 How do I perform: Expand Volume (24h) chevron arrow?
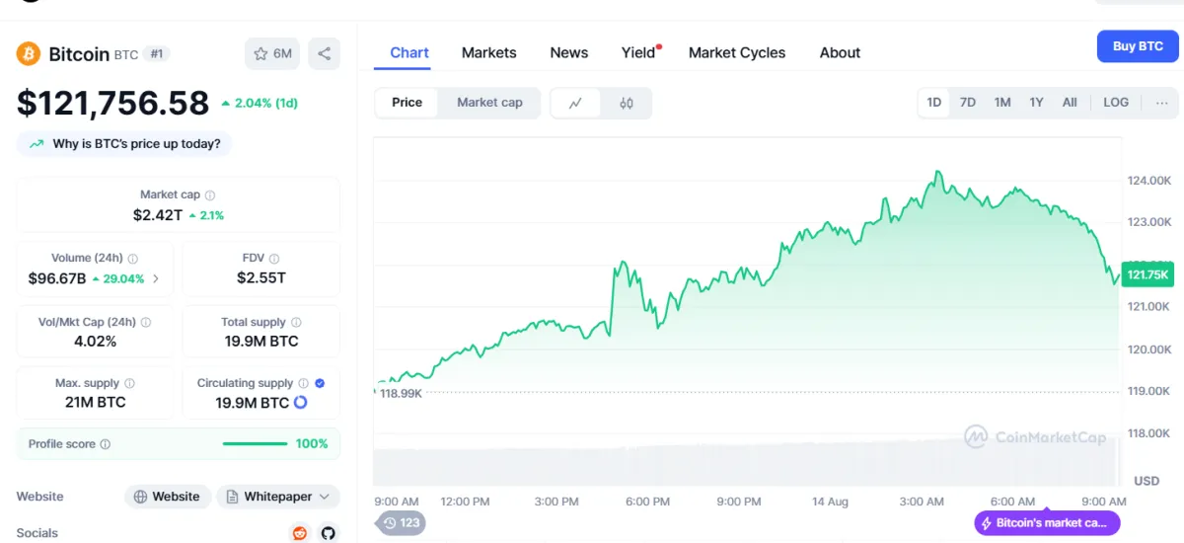click(156, 279)
